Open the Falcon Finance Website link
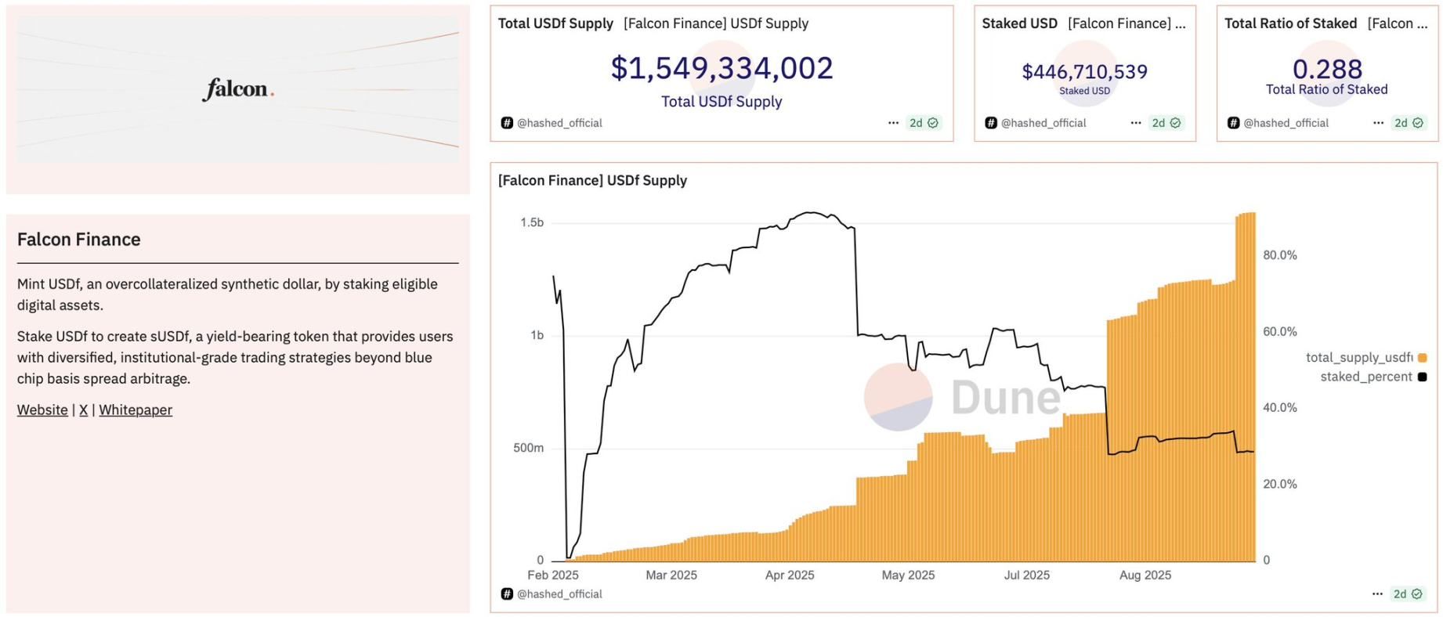 tap(42, 410)
